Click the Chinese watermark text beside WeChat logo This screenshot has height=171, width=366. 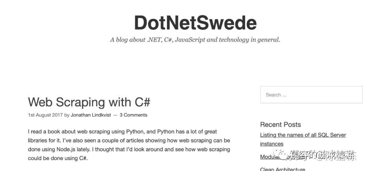coord(323,155)
